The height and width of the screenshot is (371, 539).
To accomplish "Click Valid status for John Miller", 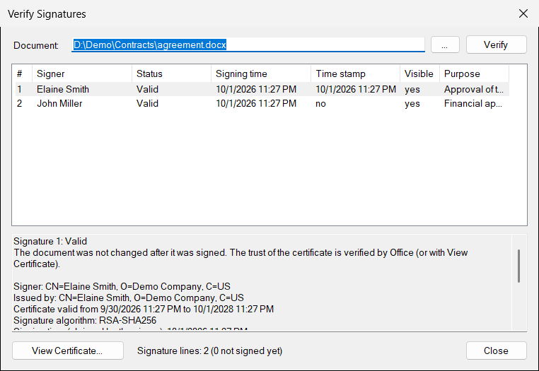I will click(x=147, y=103).
